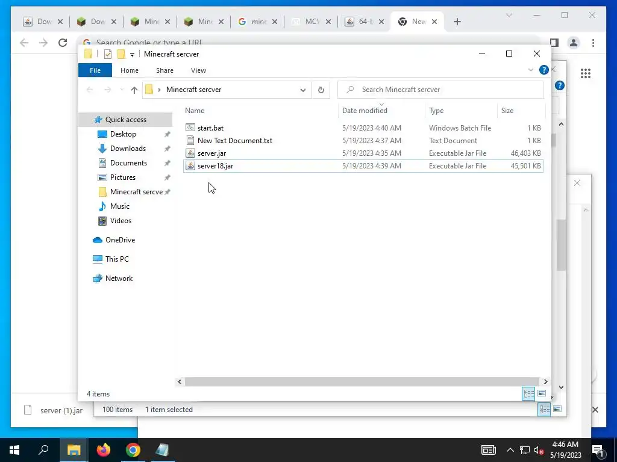Select the server18.jar file icon
The width and height of the screenshot is (617, 462).
190,166
